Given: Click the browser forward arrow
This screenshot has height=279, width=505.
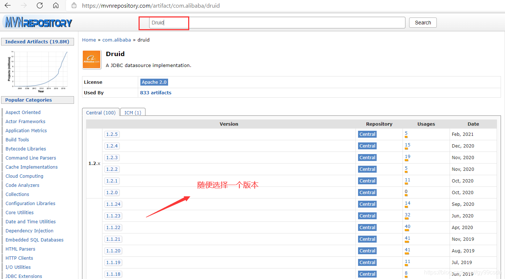Looking at the screenshot, I should tap(24, 5).
